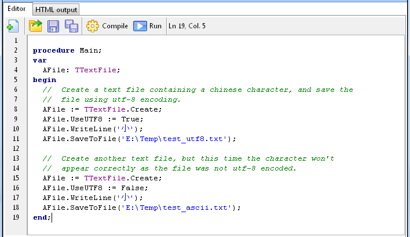Click the blue Run play icon

(x=140, y=26)
